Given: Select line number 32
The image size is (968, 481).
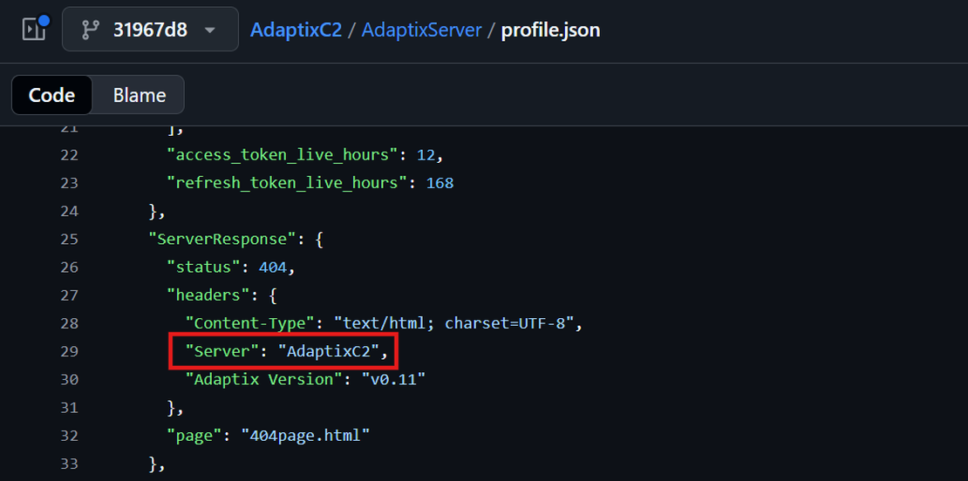Looking at the screenshot, I should click(69, 436).
